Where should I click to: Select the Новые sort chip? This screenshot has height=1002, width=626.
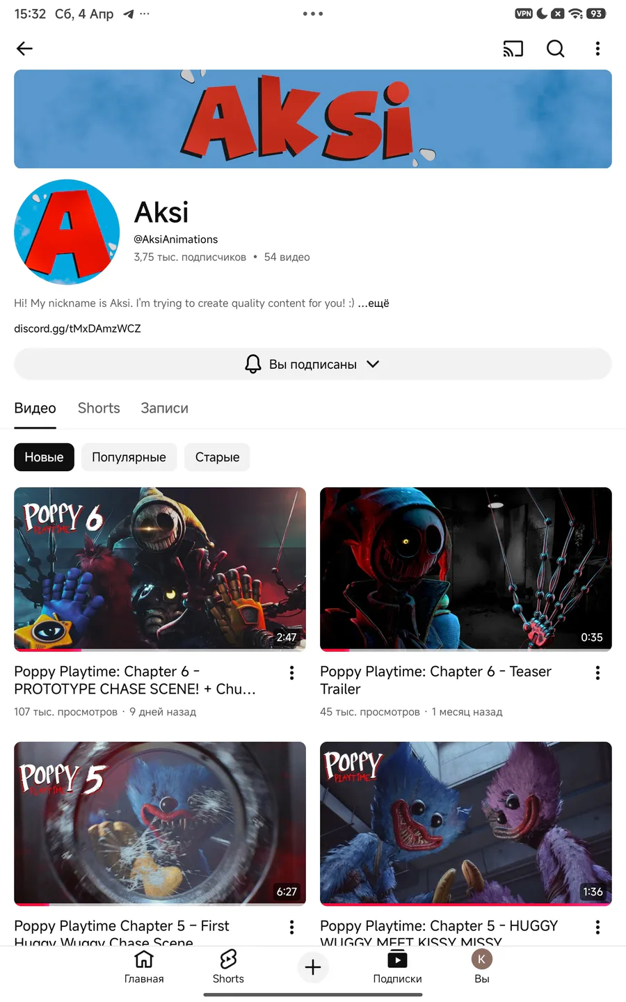[44, 457]
